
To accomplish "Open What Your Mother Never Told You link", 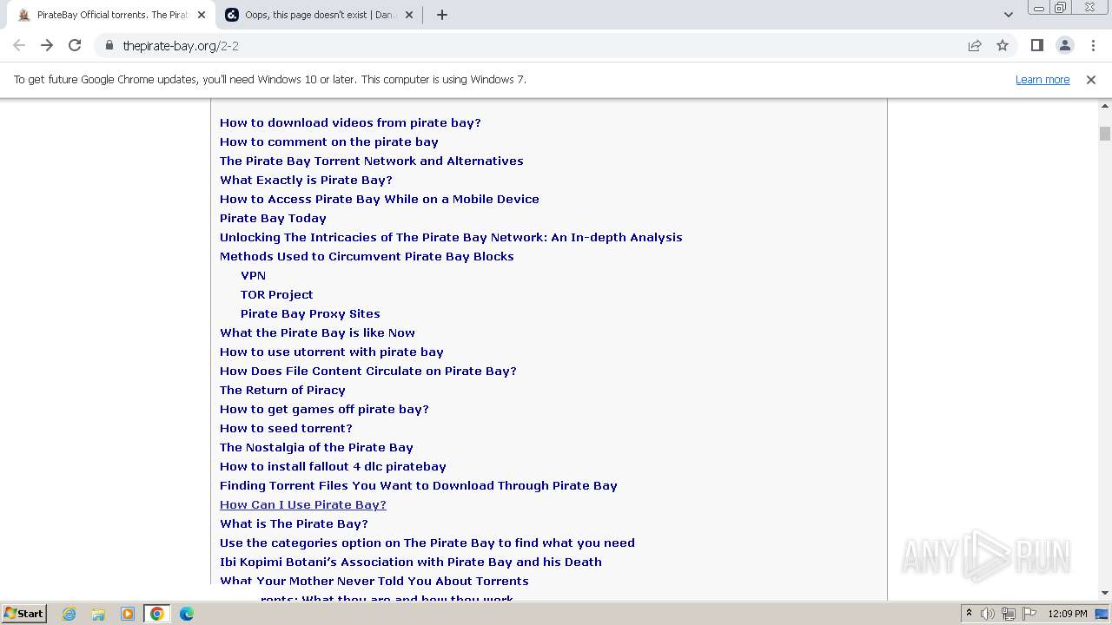I will click(374, 580).
